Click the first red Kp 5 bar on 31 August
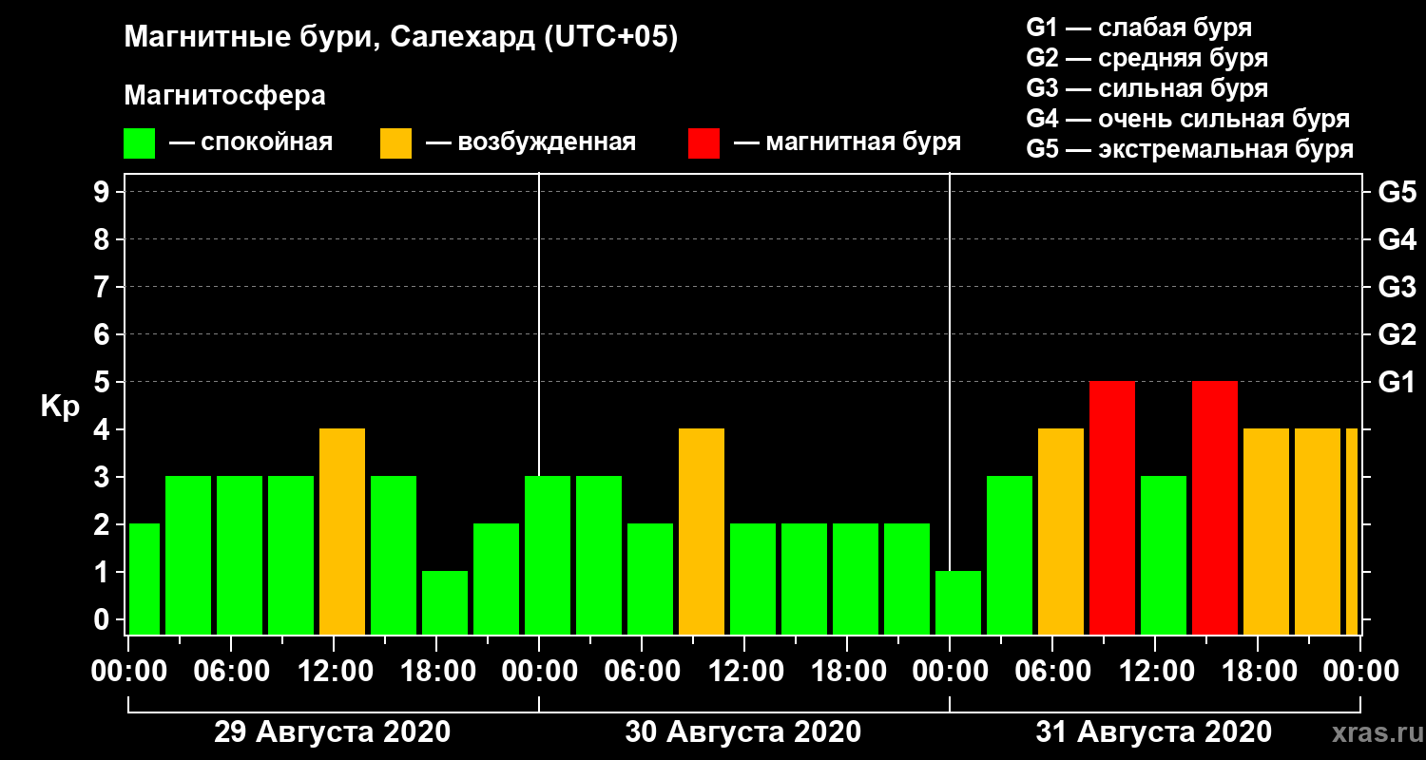The height and width of the screenshot is (760, 1426). (x=1112, y=507)
